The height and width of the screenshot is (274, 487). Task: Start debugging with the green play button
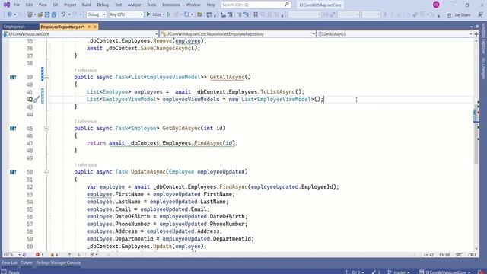point(148,14)
